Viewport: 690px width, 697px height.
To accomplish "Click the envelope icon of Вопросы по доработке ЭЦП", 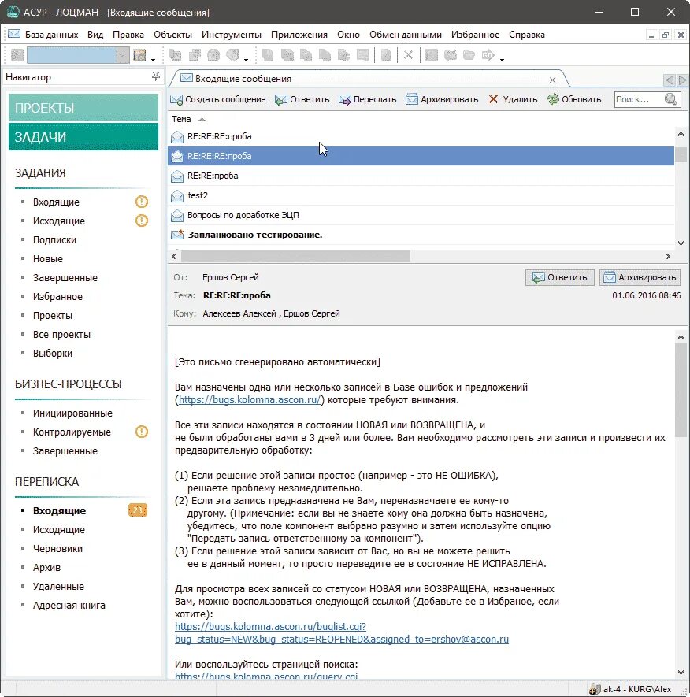I will tap(177, 215).
